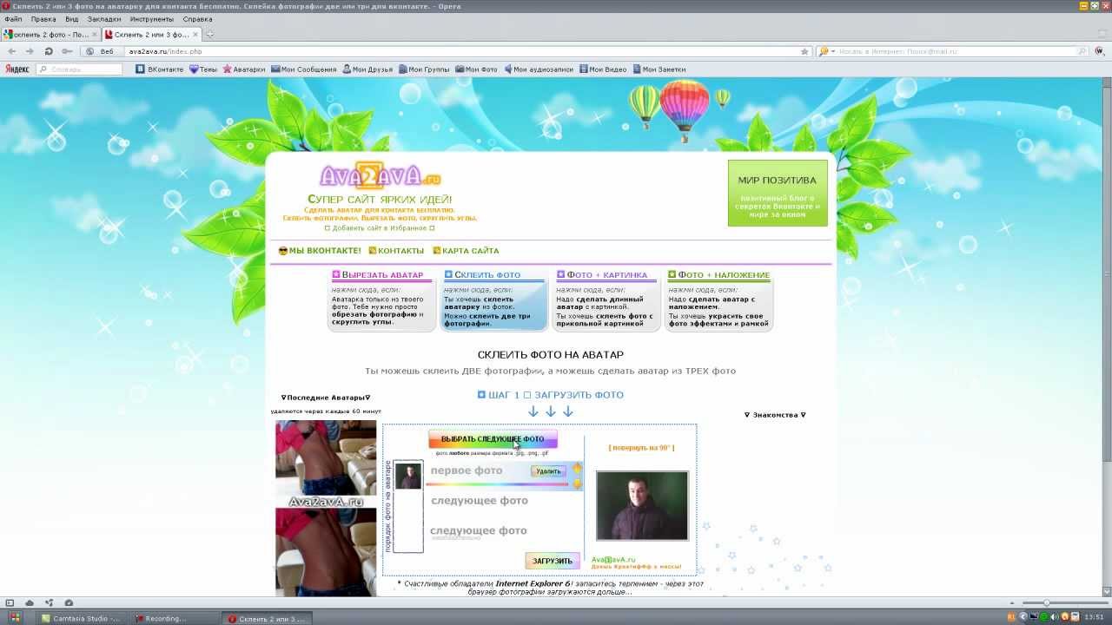Open the Вид menu
The height and width of the screenshot is (625, 1112).
72,18
